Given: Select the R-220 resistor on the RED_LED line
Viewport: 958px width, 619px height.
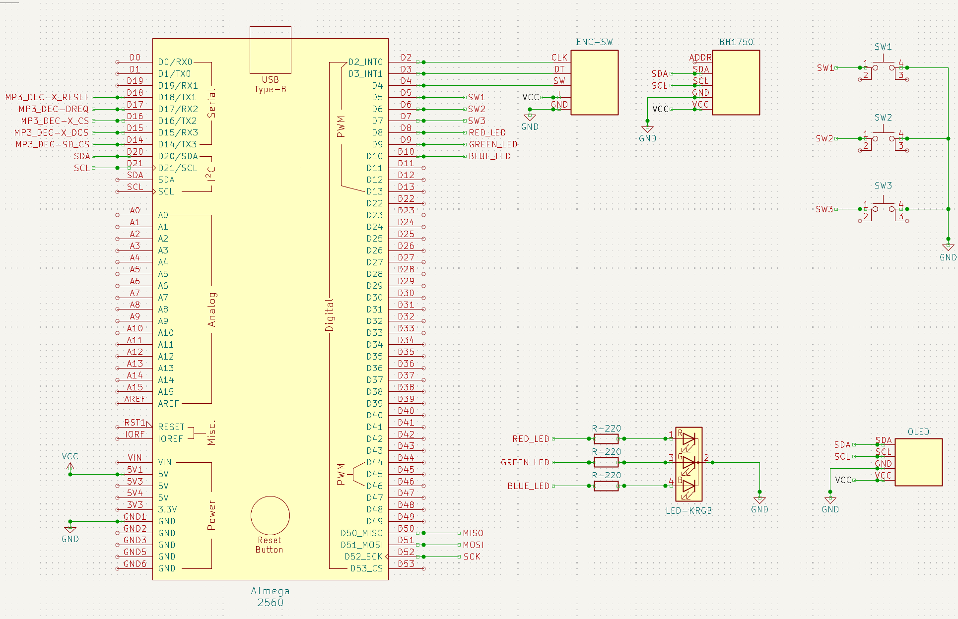Looking at the screenshot, I should (x=606, y=438).
